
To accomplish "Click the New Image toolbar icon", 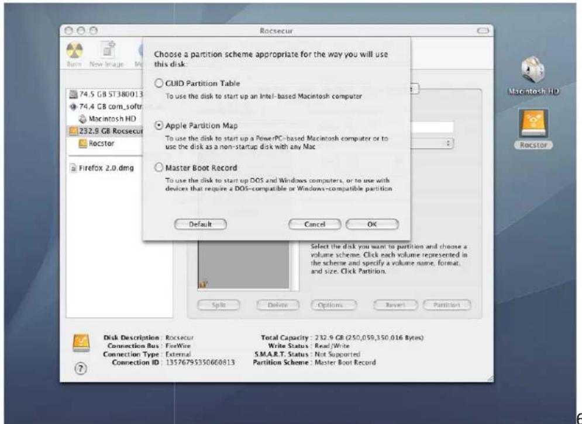I will (108, 50).
